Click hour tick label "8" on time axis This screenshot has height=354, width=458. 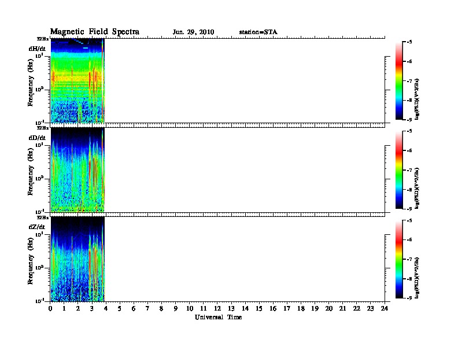(x=161, y=309)
